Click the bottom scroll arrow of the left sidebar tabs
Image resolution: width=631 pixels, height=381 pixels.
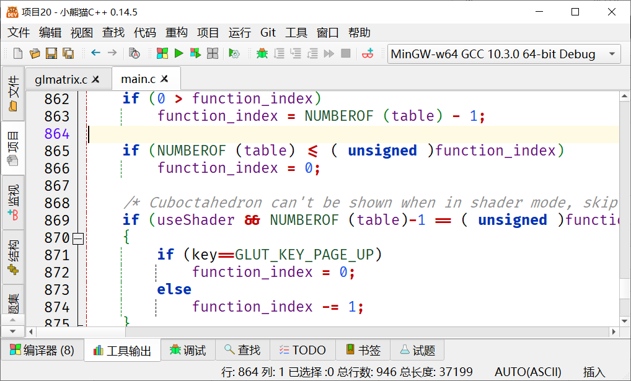click(x=13, y=331)
